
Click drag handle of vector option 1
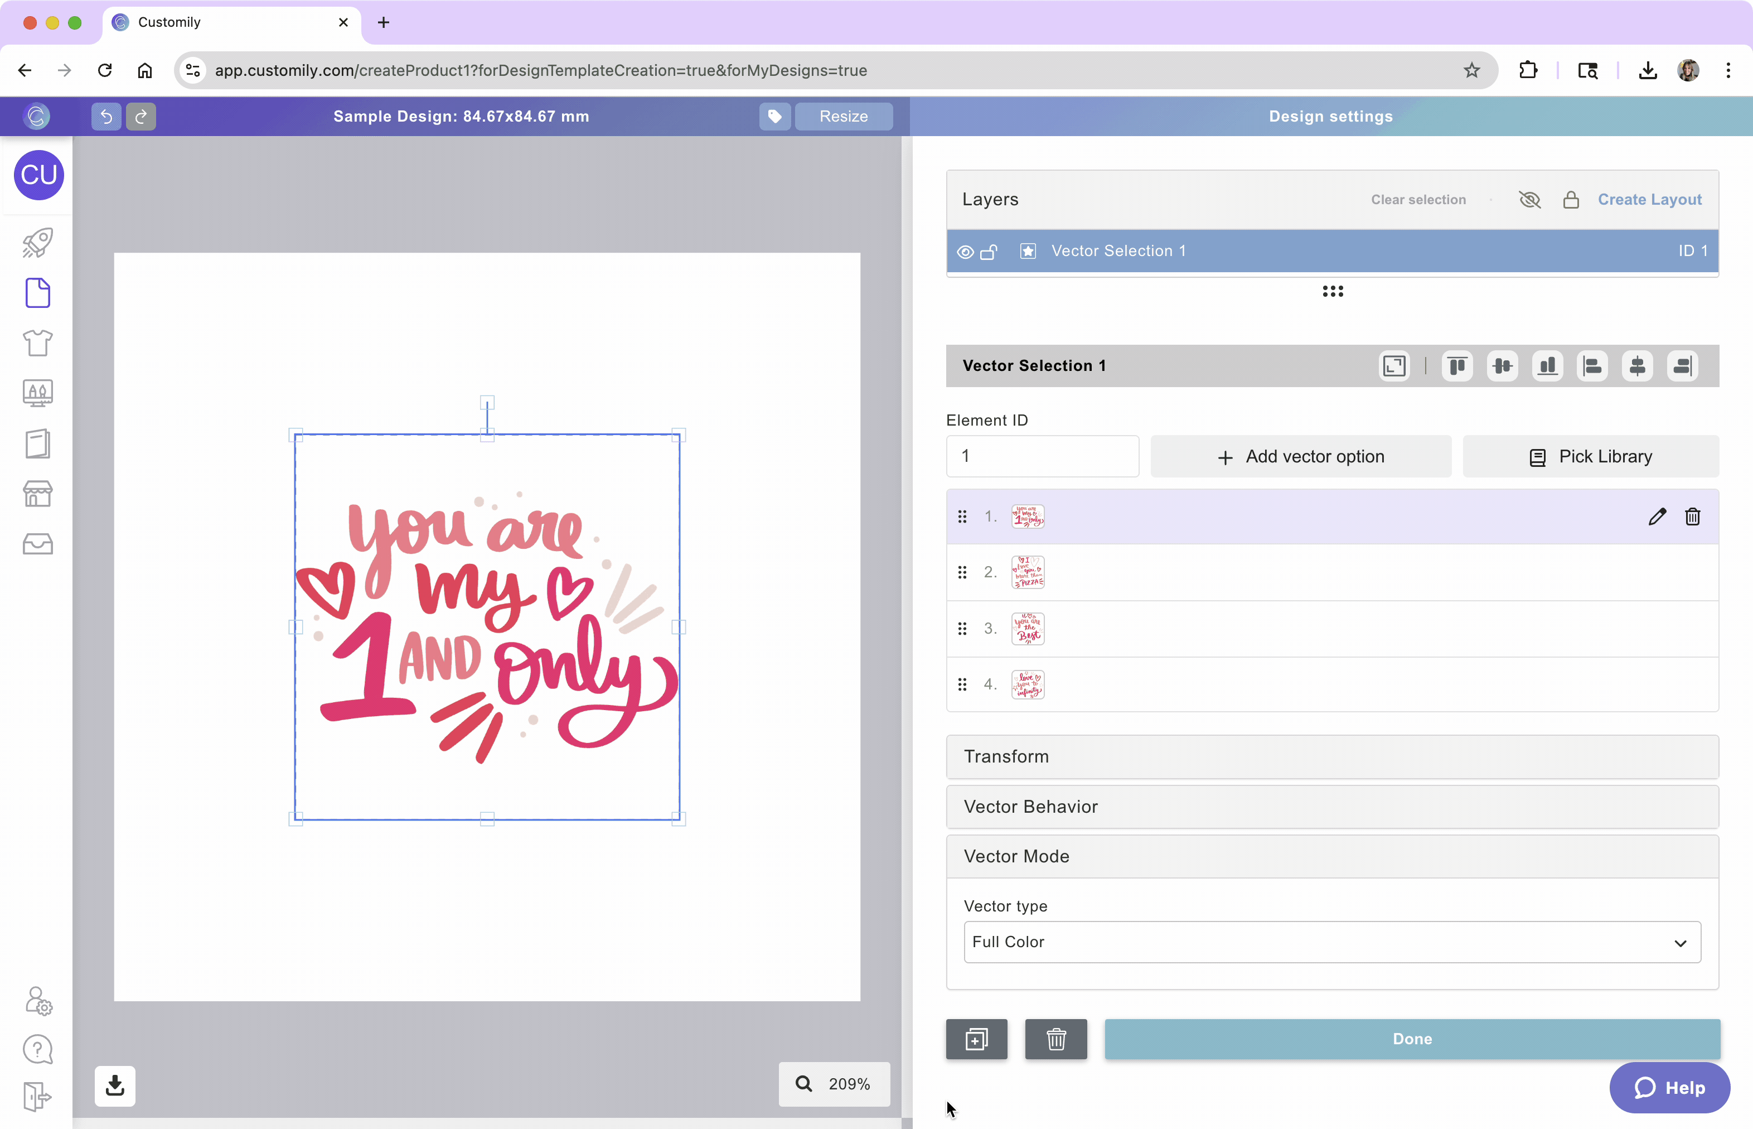962,516
